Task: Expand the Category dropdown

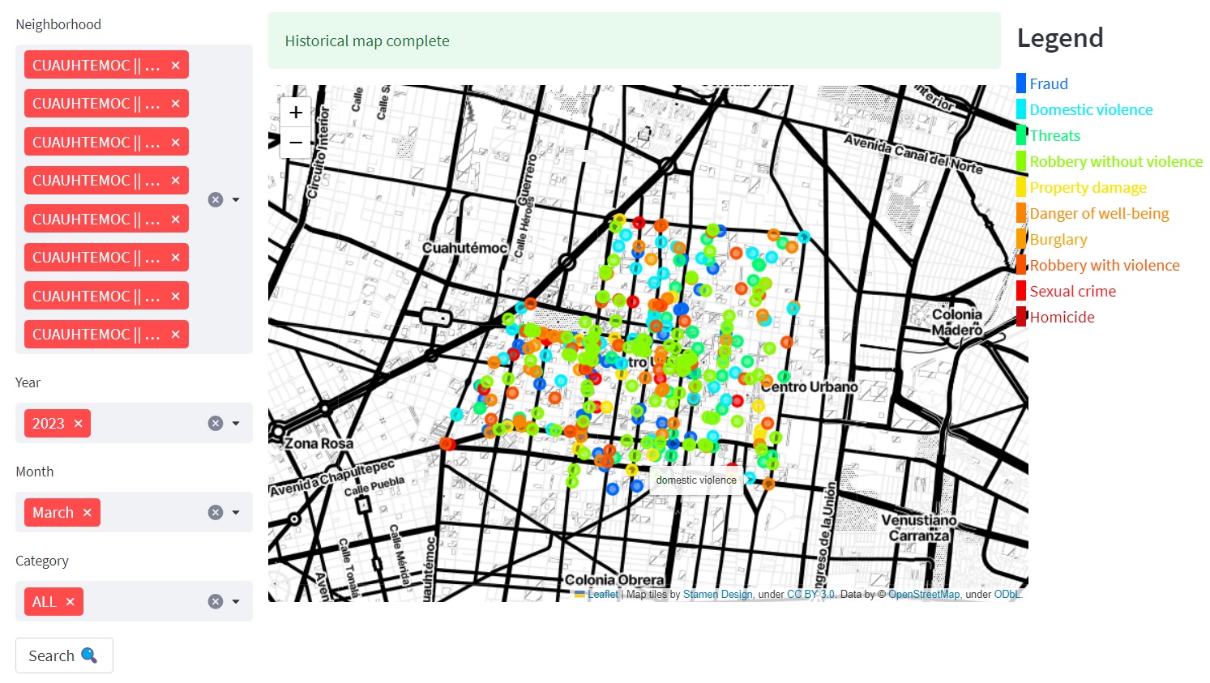Action: pyautogui.click(x=236, y=601)
